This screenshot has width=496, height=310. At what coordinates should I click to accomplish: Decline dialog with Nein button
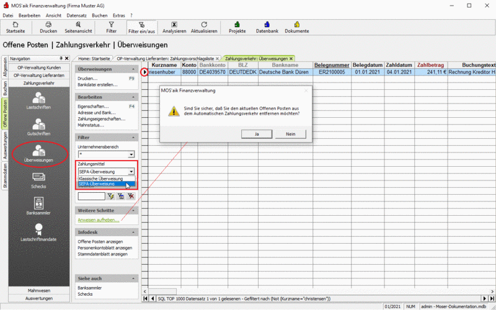tap(290, 134)
